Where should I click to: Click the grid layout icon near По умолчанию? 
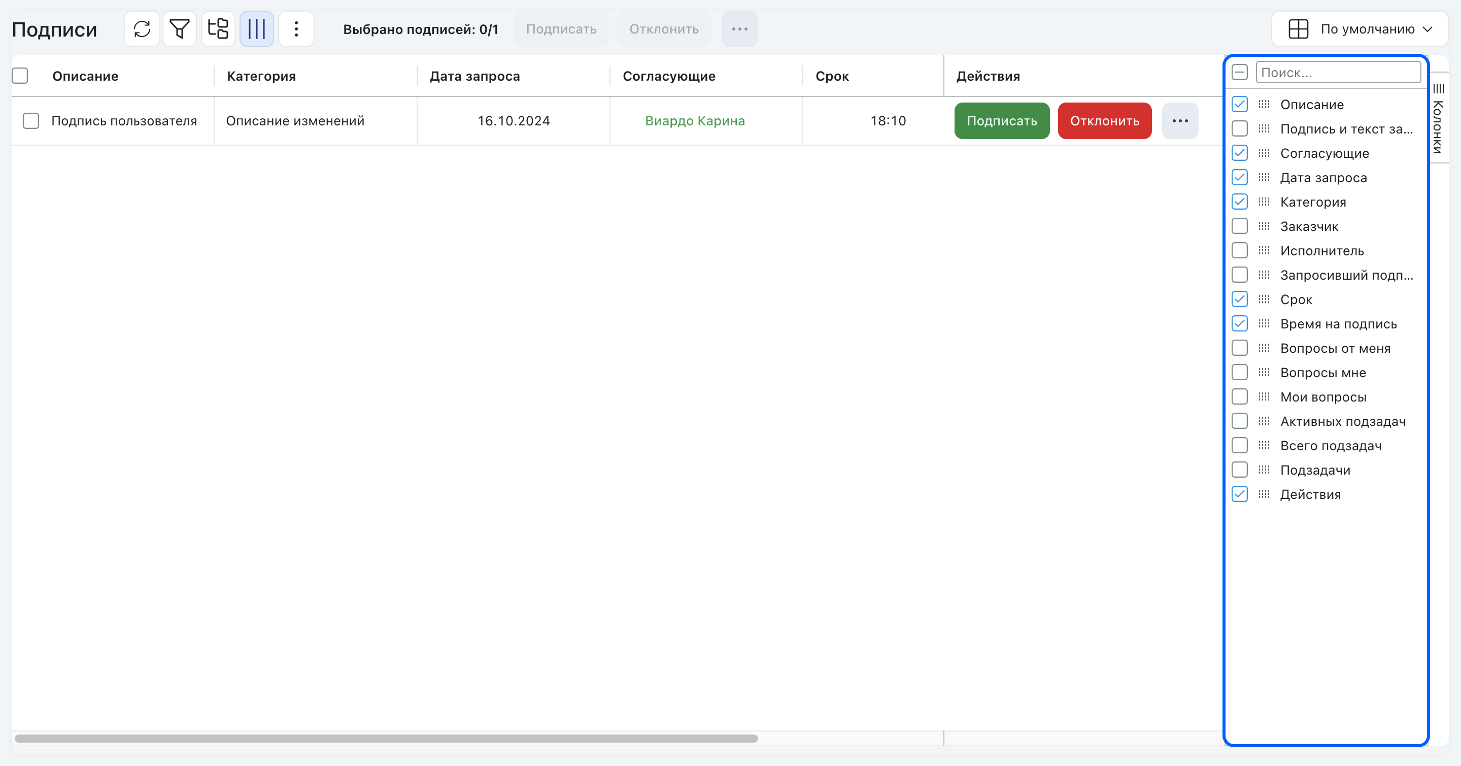pos(1298,29)
